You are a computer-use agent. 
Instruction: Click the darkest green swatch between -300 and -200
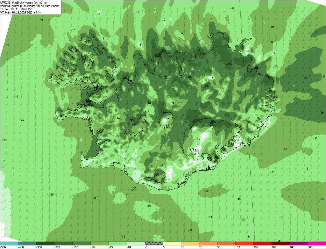(x=45, y=244)
